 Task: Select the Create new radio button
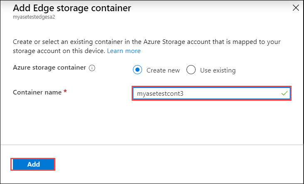coord(137,70)
